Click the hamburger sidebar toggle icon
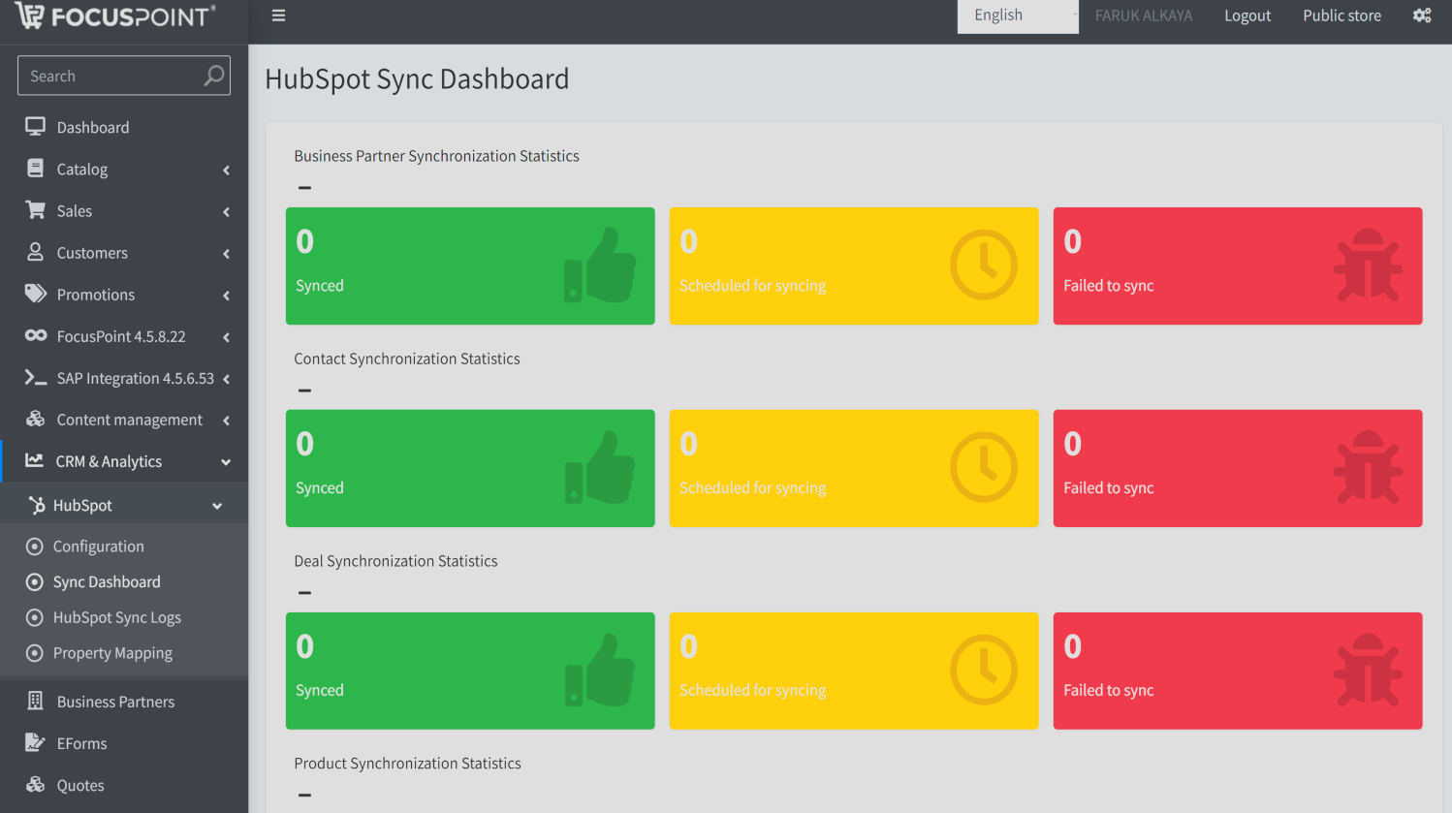This screenshot has width=1452, height=813. click(x=278, y=16)
